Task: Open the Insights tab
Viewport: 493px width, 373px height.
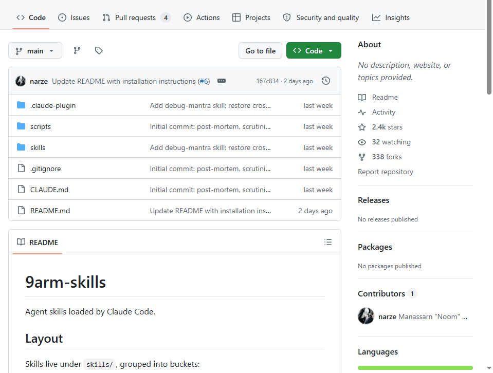Action: [391, 17]
